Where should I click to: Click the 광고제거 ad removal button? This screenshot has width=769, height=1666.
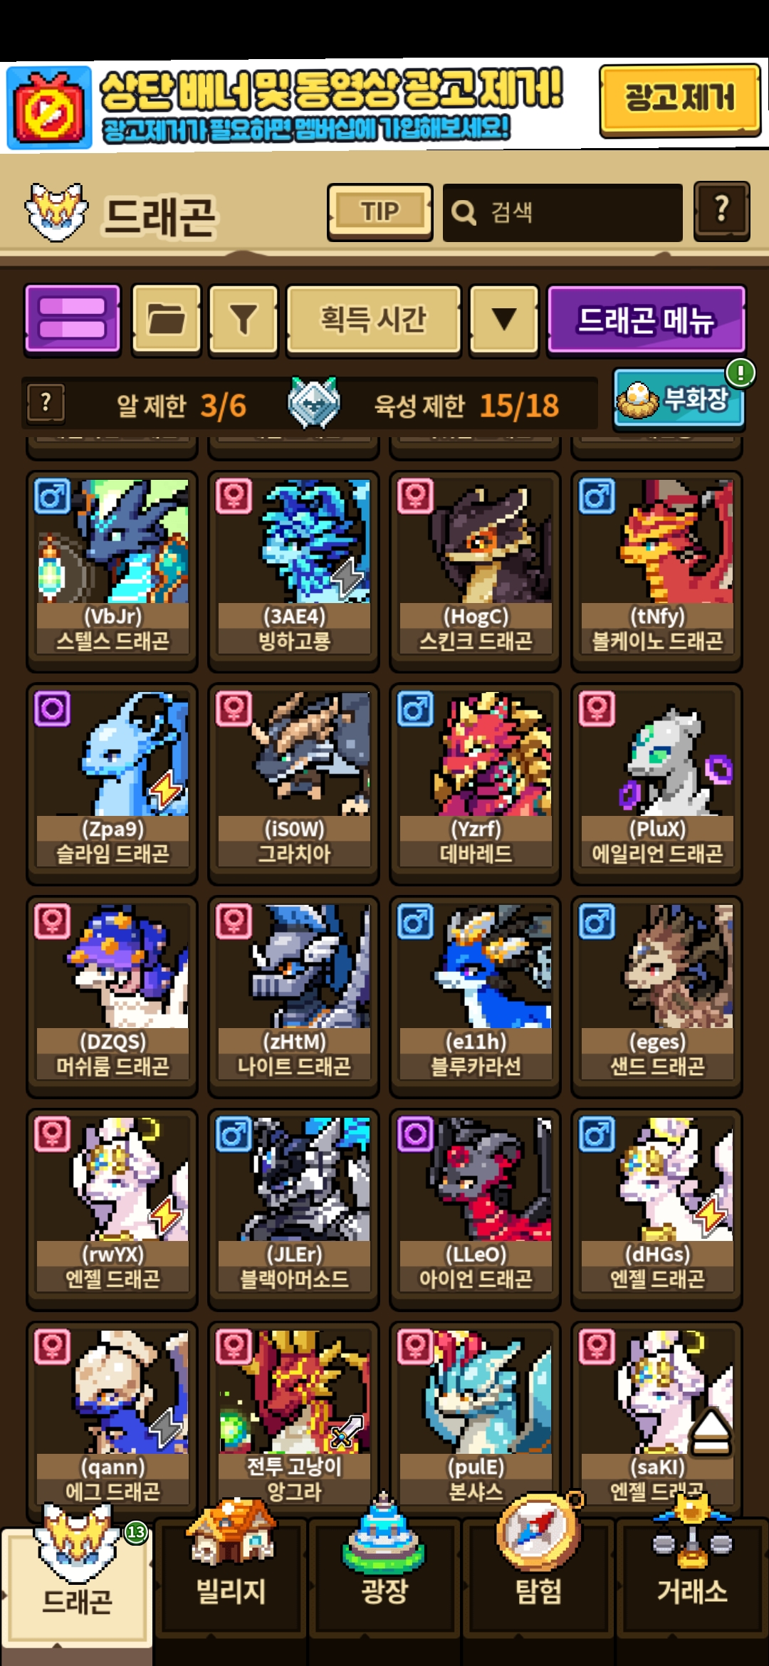[680, 99]
